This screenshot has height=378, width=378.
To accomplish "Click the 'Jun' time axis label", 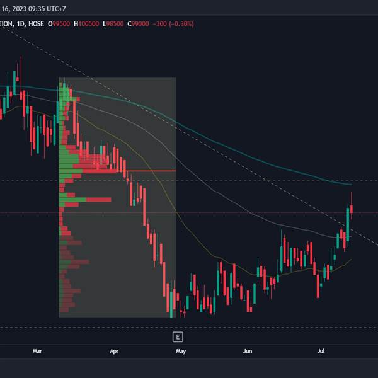I will [248, 351].
